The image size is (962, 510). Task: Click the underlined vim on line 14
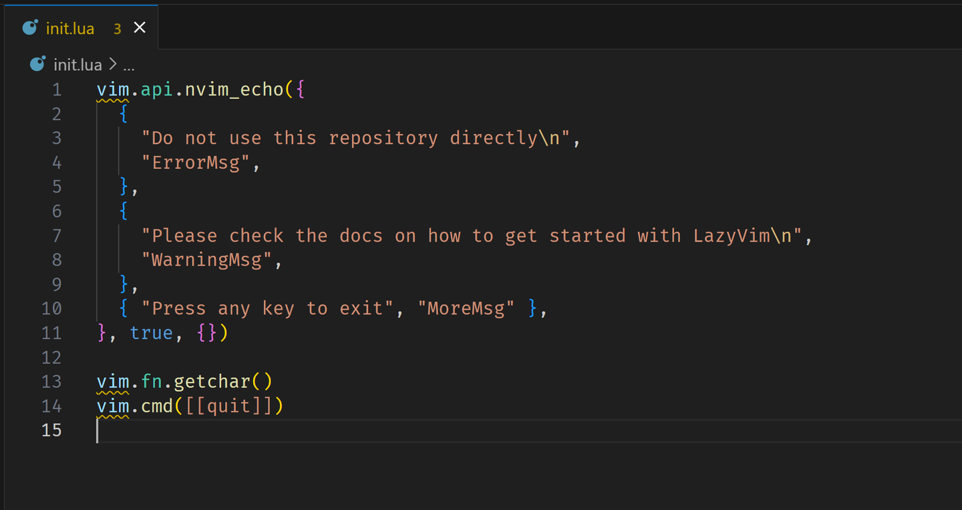(x=113, y=406)
